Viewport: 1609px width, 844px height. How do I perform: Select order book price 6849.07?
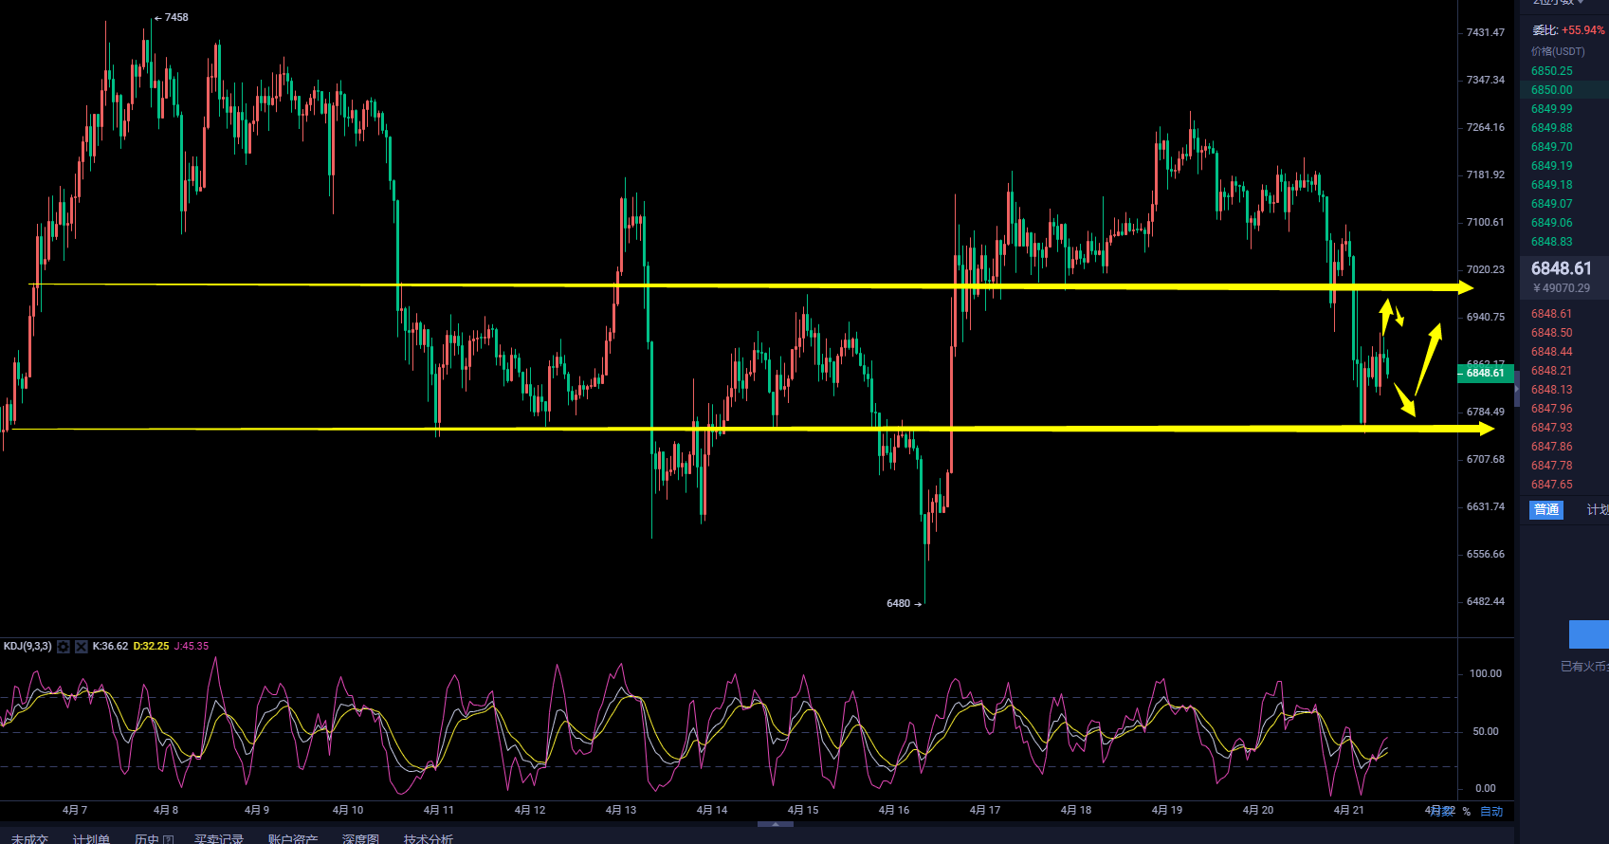(x=1552, y=204)
